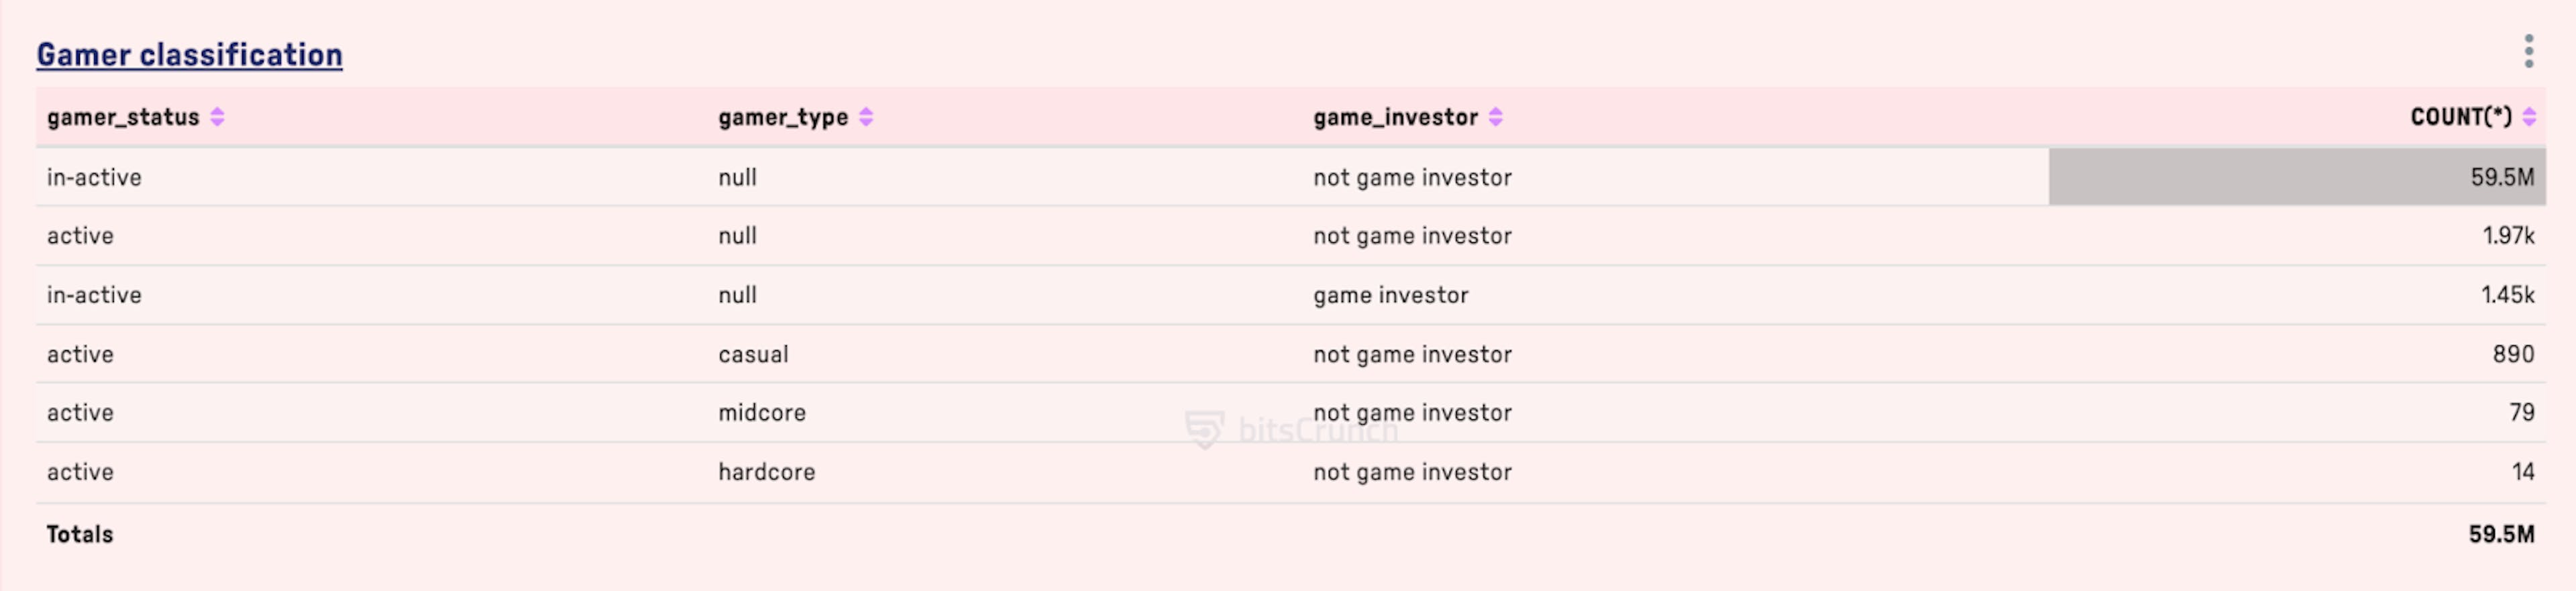Click the COUNT(*) column header

2460,117
